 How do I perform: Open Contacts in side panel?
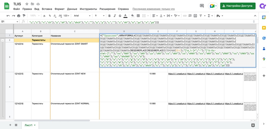264,49
